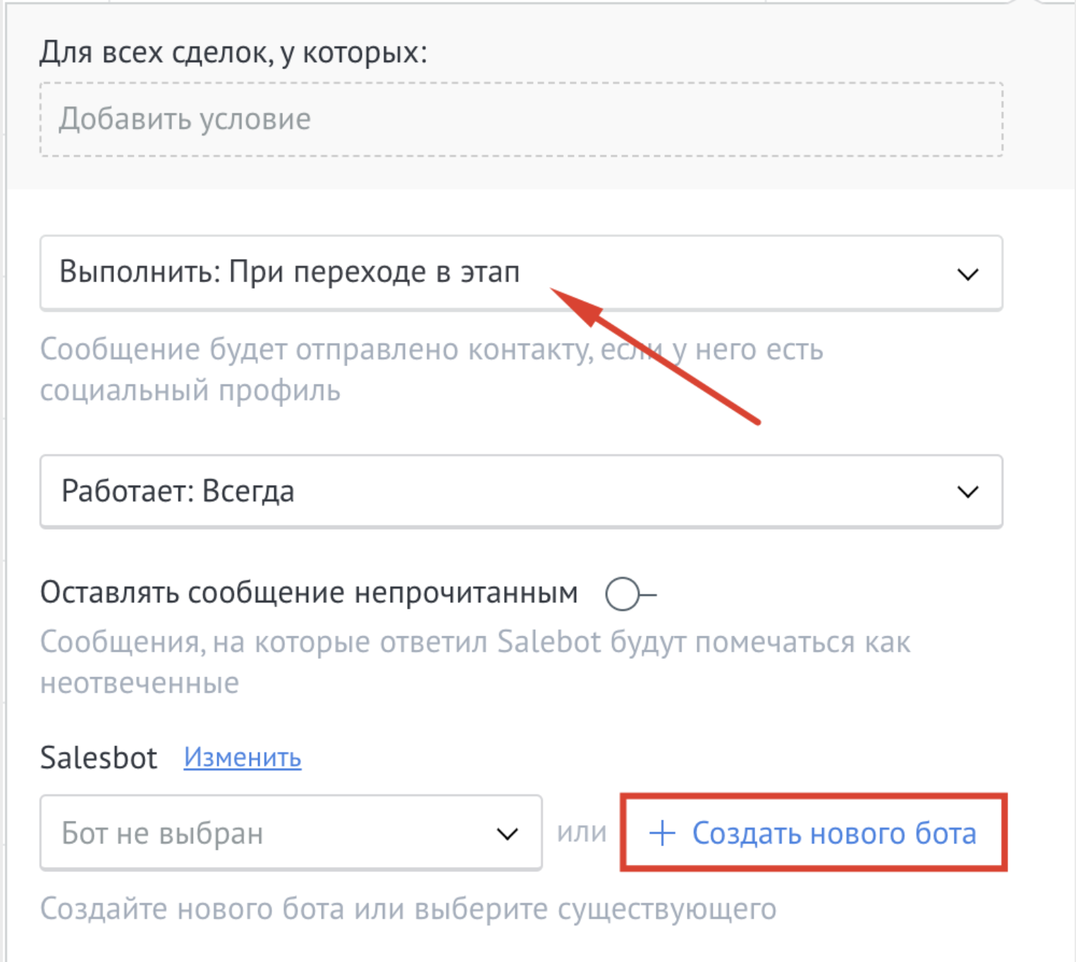1076x962 pixels.
Task: Click the plus icon before "Создать нового бота"
Action: point(661,833)
